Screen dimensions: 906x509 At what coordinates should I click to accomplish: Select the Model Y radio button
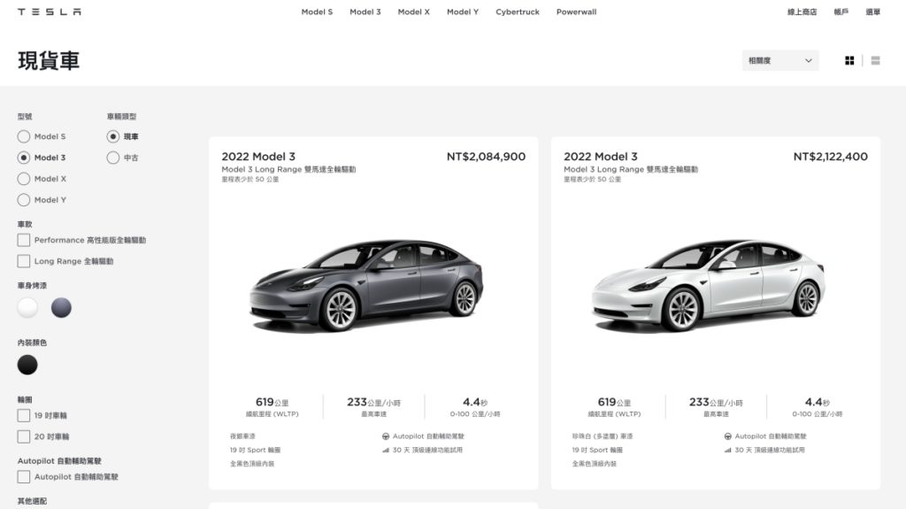[24, 200]
